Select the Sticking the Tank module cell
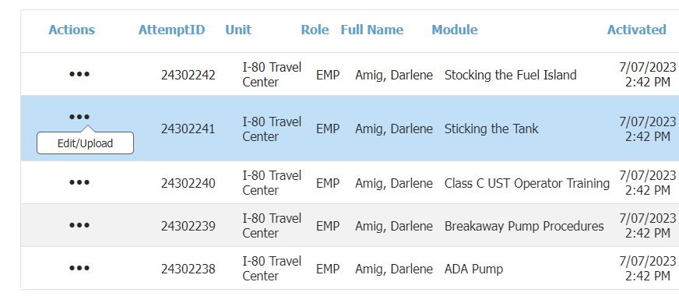The height and width of the screenshot is (303, 679). click(x=491, y=129)
